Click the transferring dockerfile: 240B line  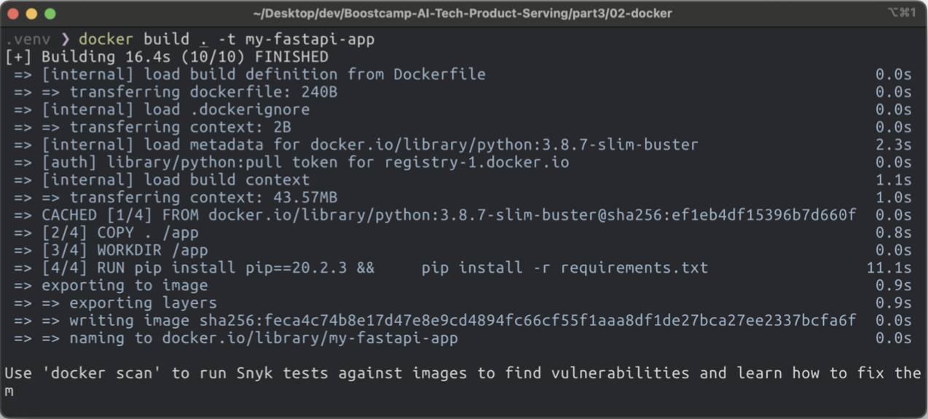click(203, 92)
